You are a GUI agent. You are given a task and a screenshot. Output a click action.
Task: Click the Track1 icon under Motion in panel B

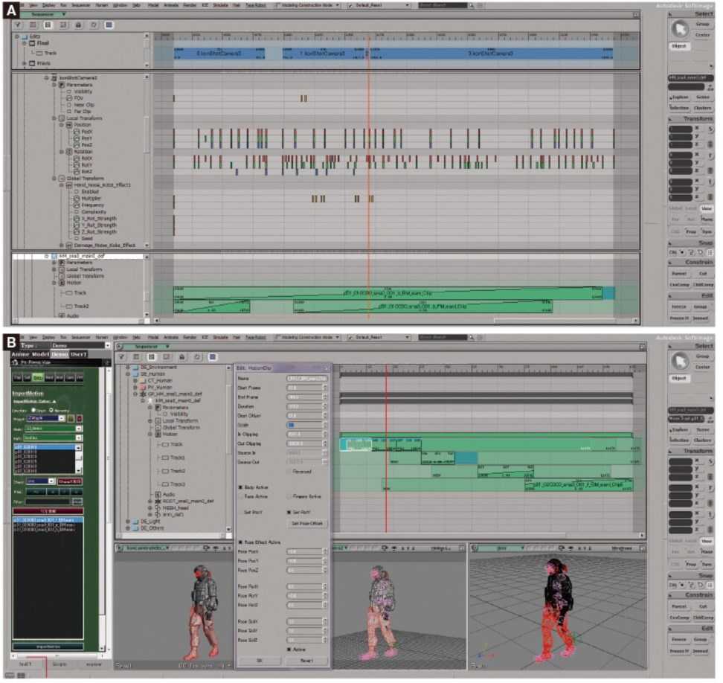165,458
